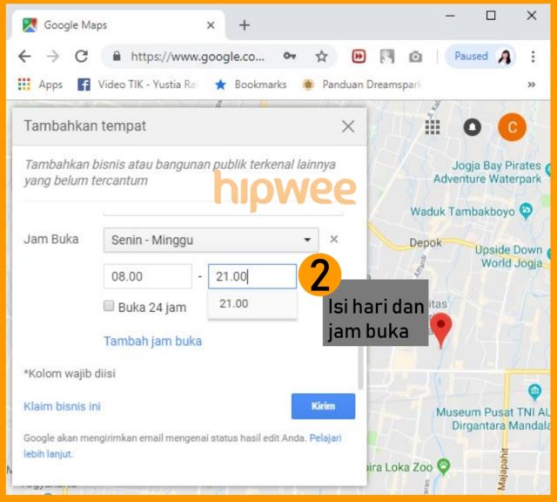
Task: Click the dialog vertical scrollbar
Action: pyautogui.click(x=361, y=367)
